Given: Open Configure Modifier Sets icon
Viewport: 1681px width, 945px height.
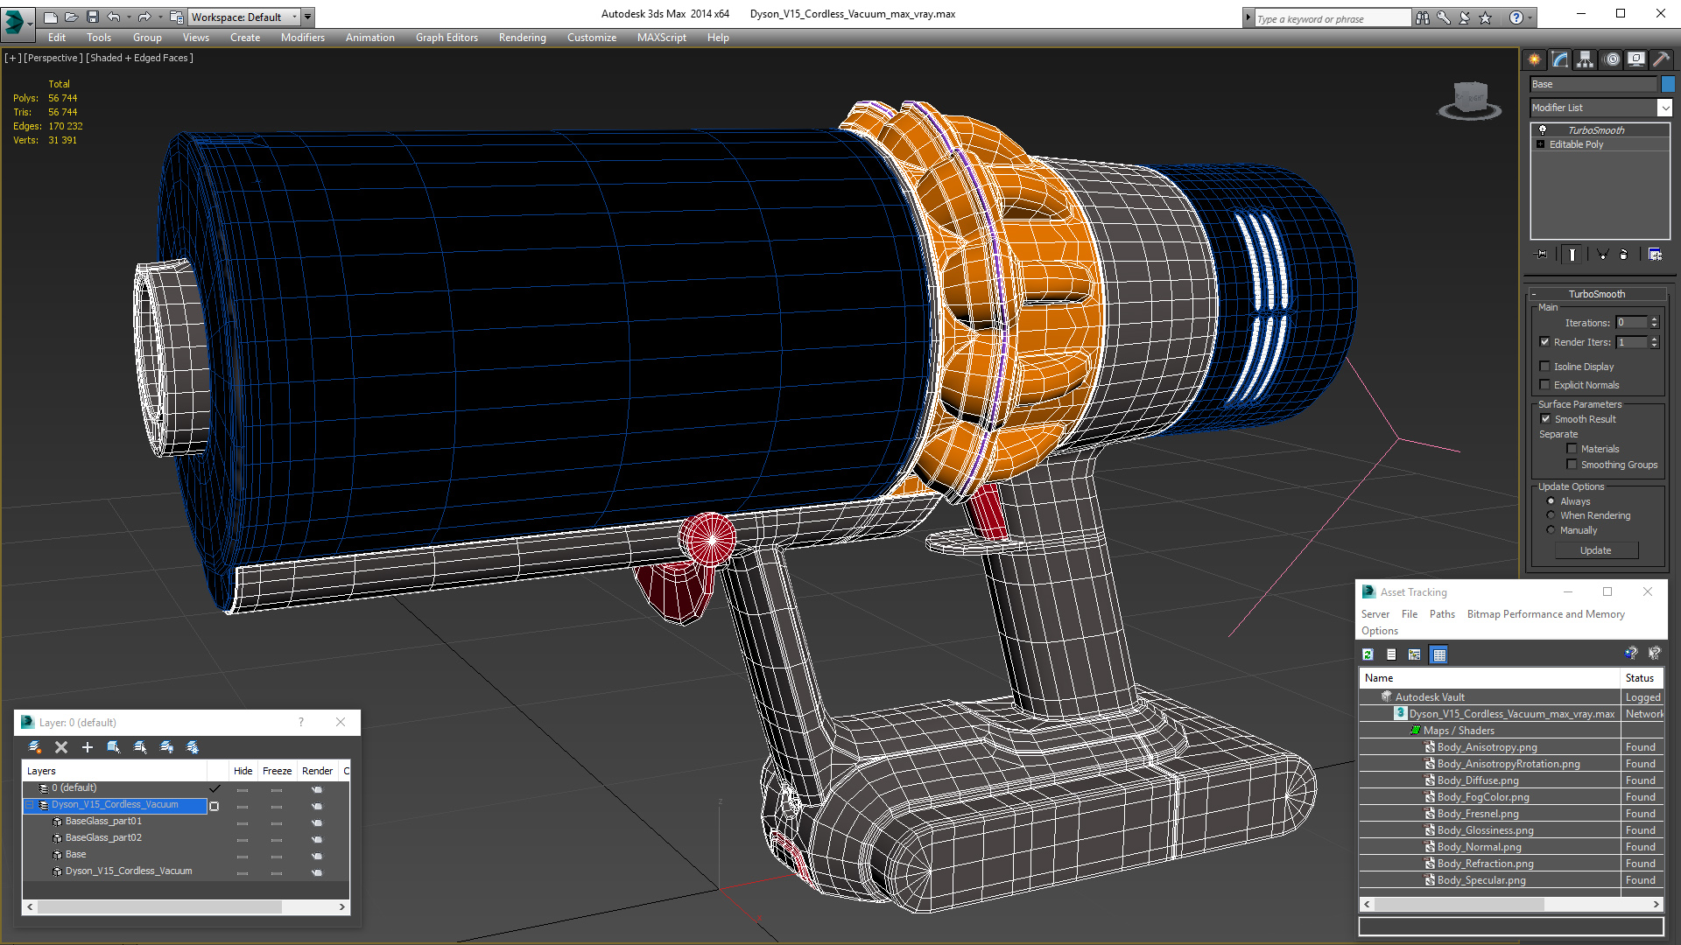Looking at the screenshot, I should click(x=1655, y=255).
